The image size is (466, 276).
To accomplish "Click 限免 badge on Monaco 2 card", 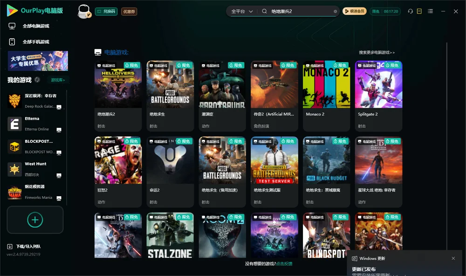I will tap(340, 65).
